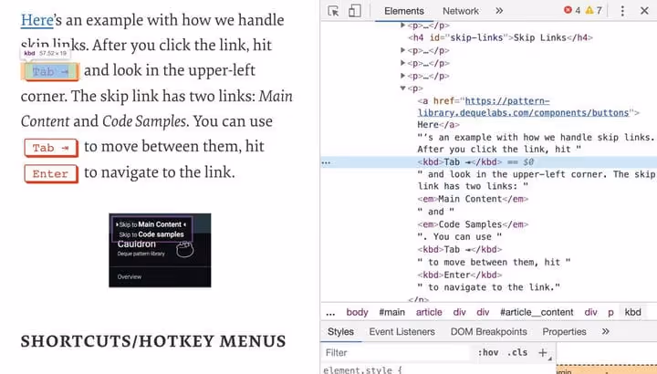Click the highlighted Tab key on page

coord(51,72)
